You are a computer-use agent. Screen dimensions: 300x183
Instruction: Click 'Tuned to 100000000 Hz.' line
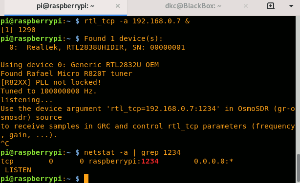48,91
